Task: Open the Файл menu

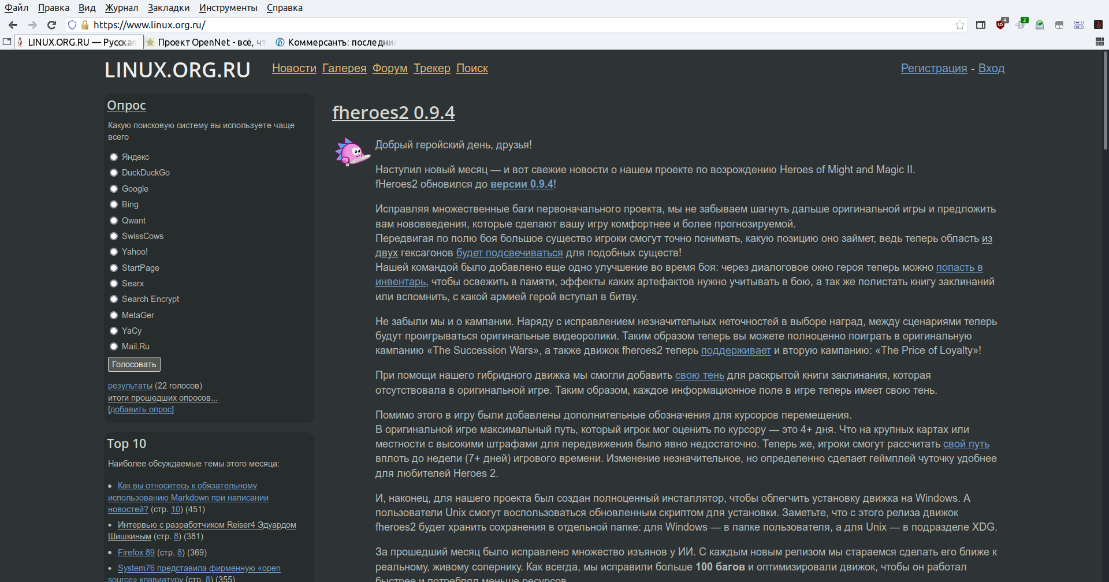Action: click(x=17, y=8)
